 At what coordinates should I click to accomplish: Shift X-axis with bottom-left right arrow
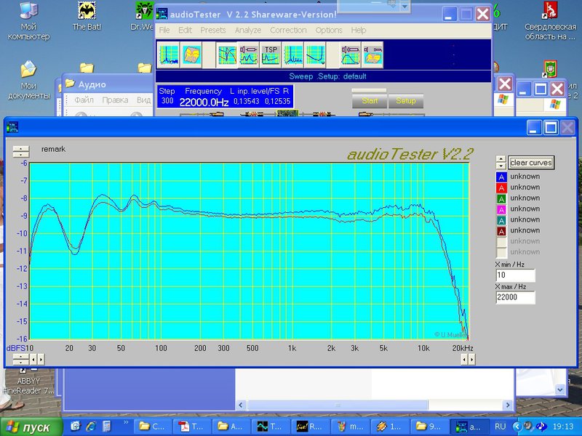click(41, 359)
